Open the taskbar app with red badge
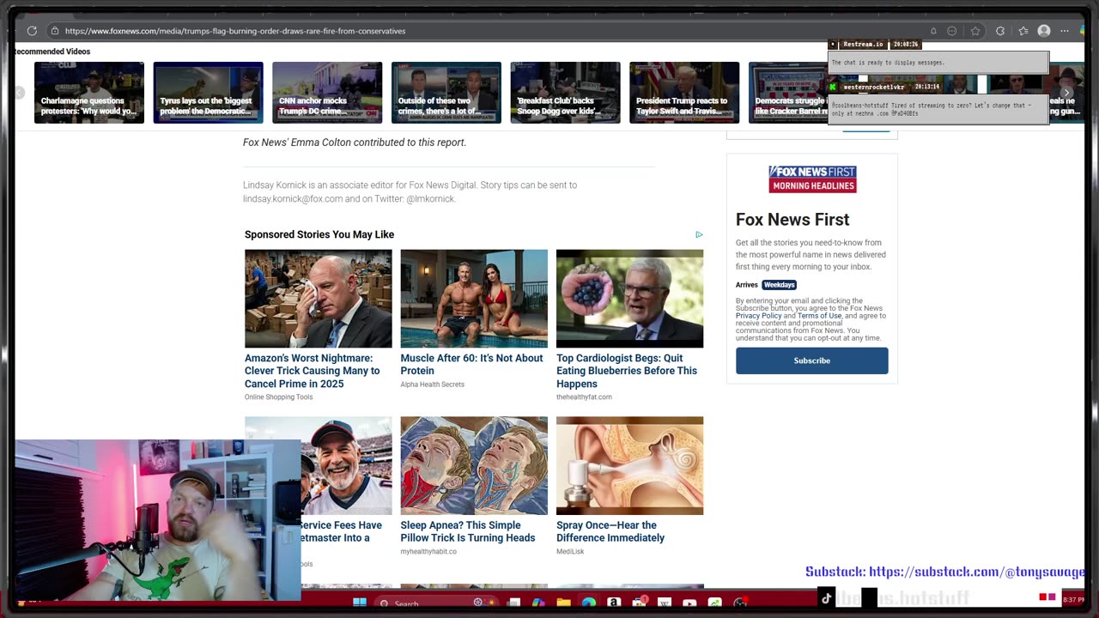Viewport: 1099px width, 618px height. point(639,602)
